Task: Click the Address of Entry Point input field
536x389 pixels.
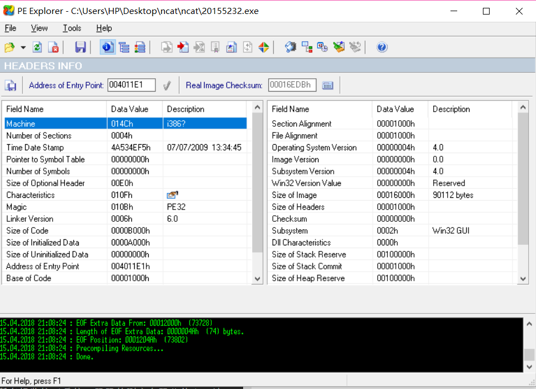Action: click(x=131, y=85)
